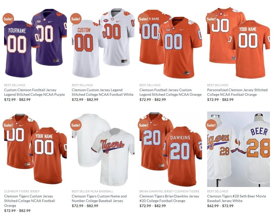The image size is (274, 215).
Task: Open the Dawkins number 20 jersey image
Action: 171,149
